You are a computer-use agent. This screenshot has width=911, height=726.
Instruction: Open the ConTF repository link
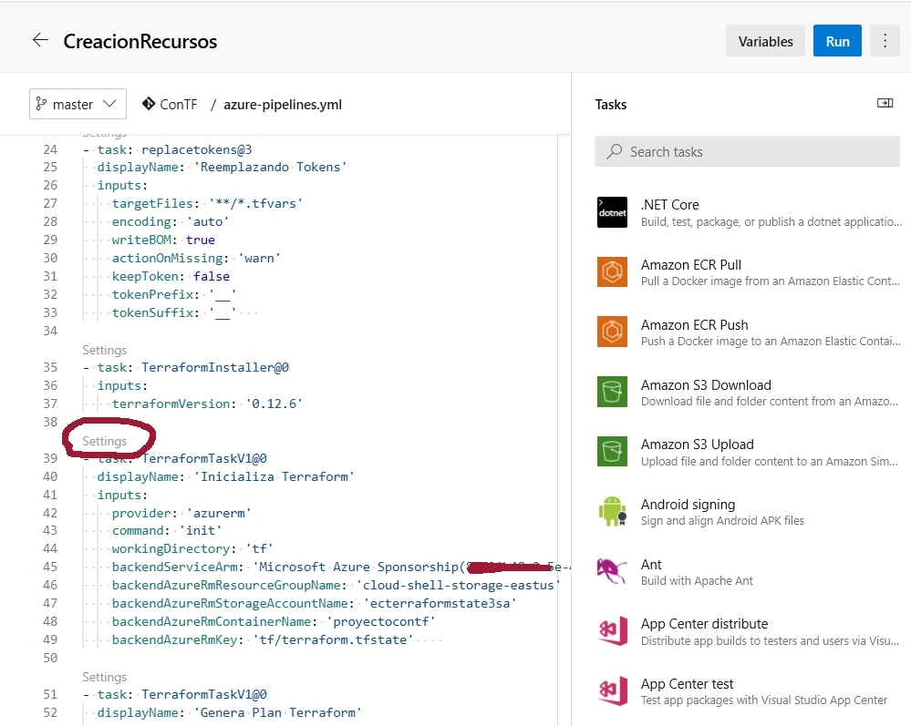pos(179,105)
